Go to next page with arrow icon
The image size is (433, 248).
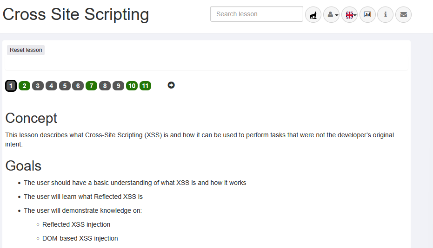(171, 85)
